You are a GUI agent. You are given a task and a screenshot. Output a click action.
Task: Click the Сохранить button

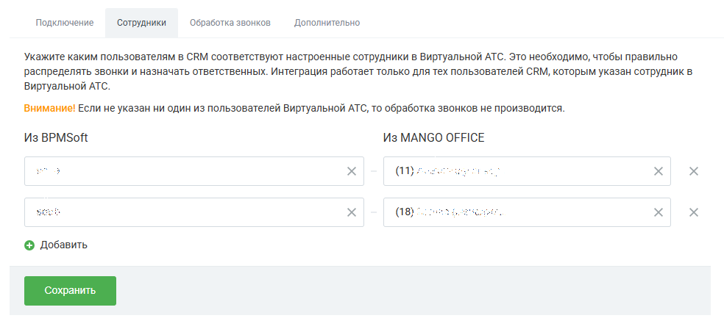70,291
